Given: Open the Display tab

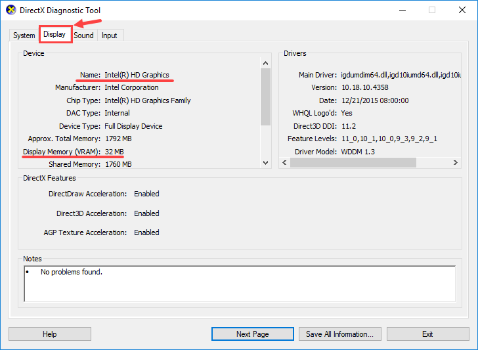Looking at the screenshot, I should (x=54, y=34).
